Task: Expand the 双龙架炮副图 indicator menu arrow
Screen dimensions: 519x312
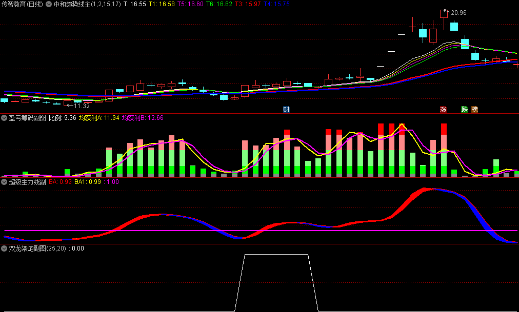Action: pyautogui.click(x=4, y=248)
